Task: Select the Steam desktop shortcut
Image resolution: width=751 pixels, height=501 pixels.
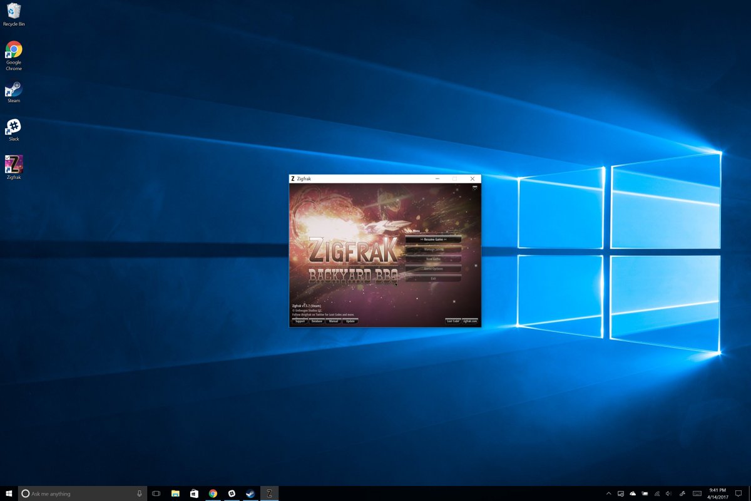Action: pos(14,91)
